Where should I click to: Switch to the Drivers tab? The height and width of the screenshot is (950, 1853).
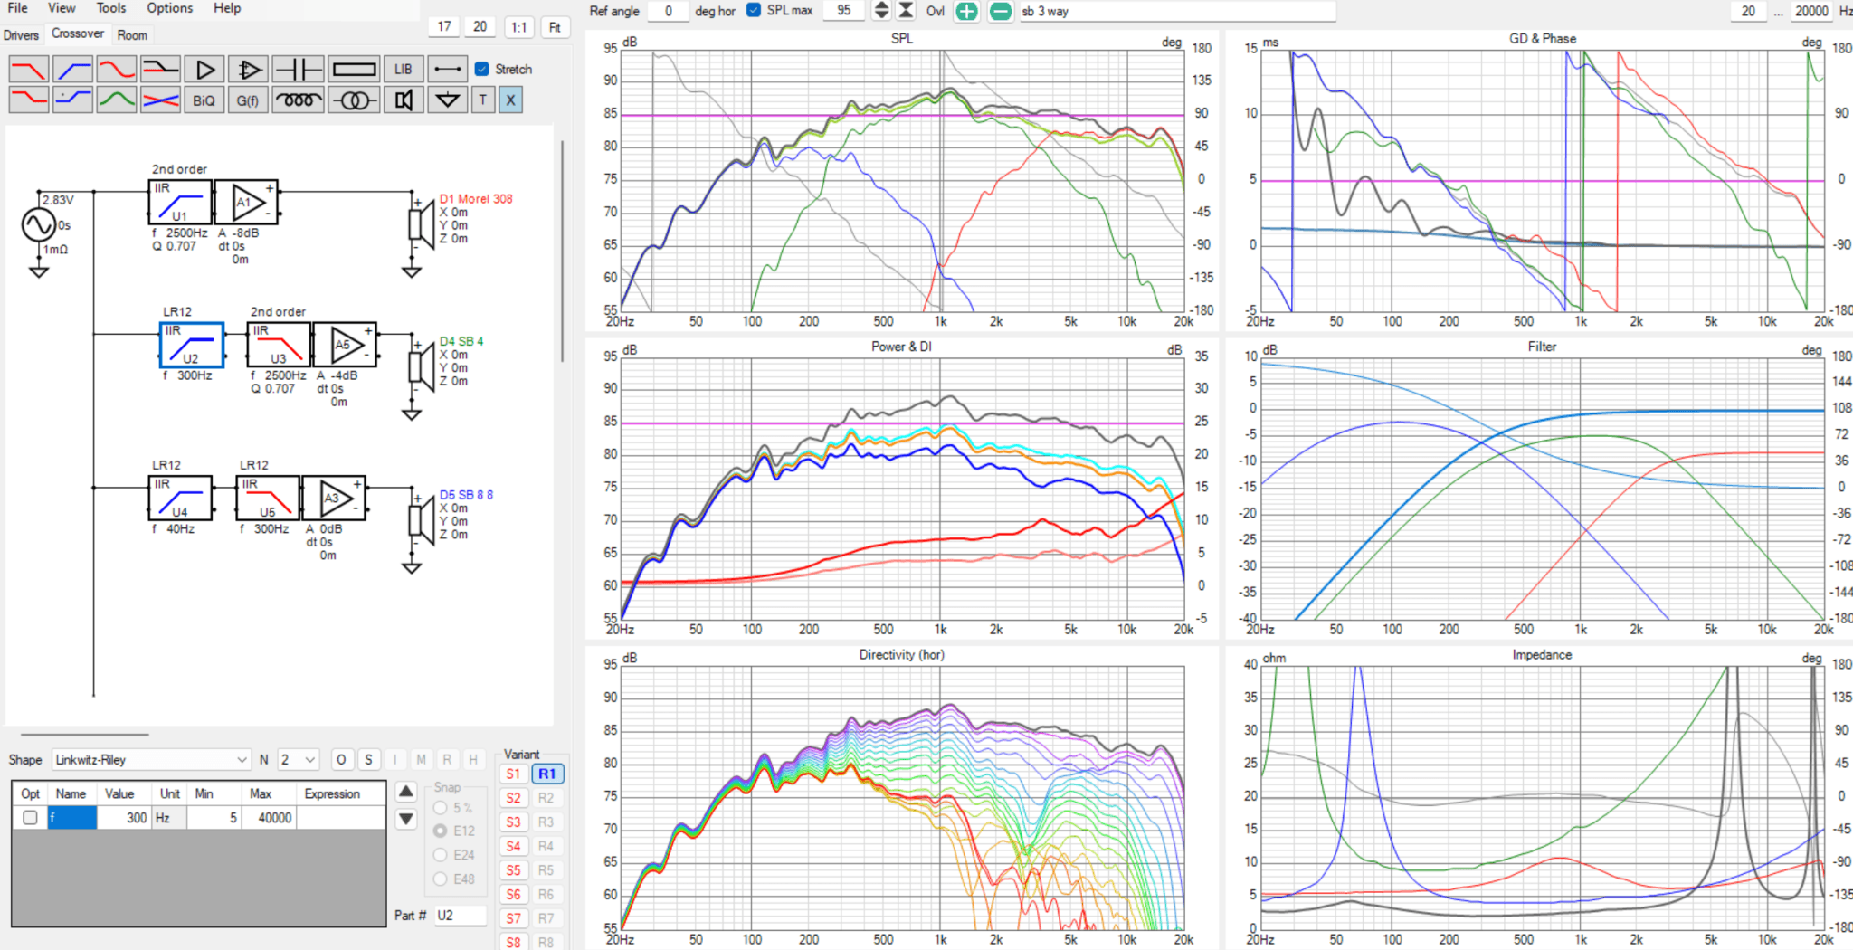coord(21,35)
